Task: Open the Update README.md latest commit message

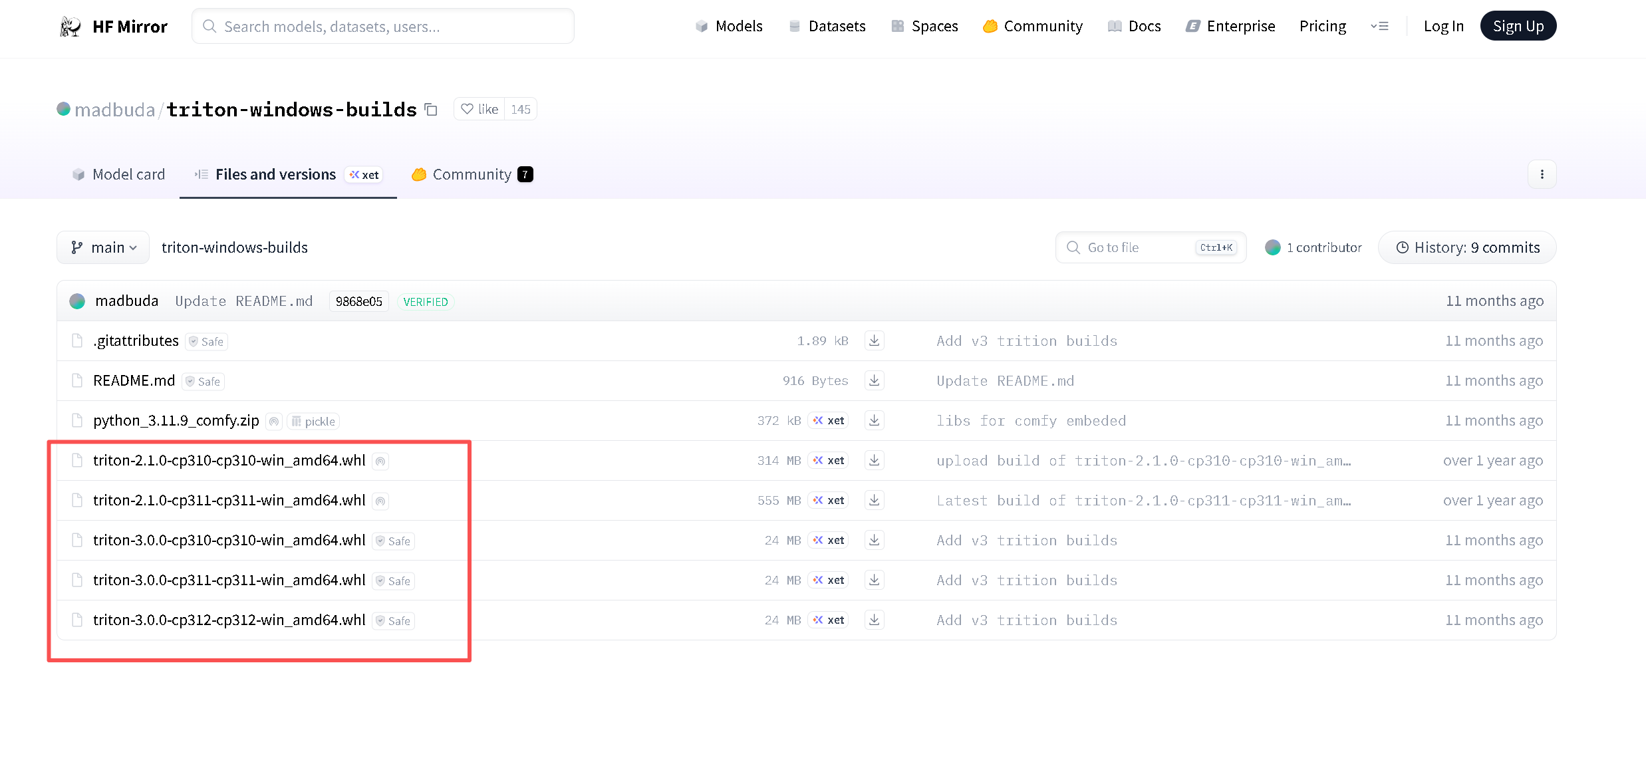Action: point(244,301)
